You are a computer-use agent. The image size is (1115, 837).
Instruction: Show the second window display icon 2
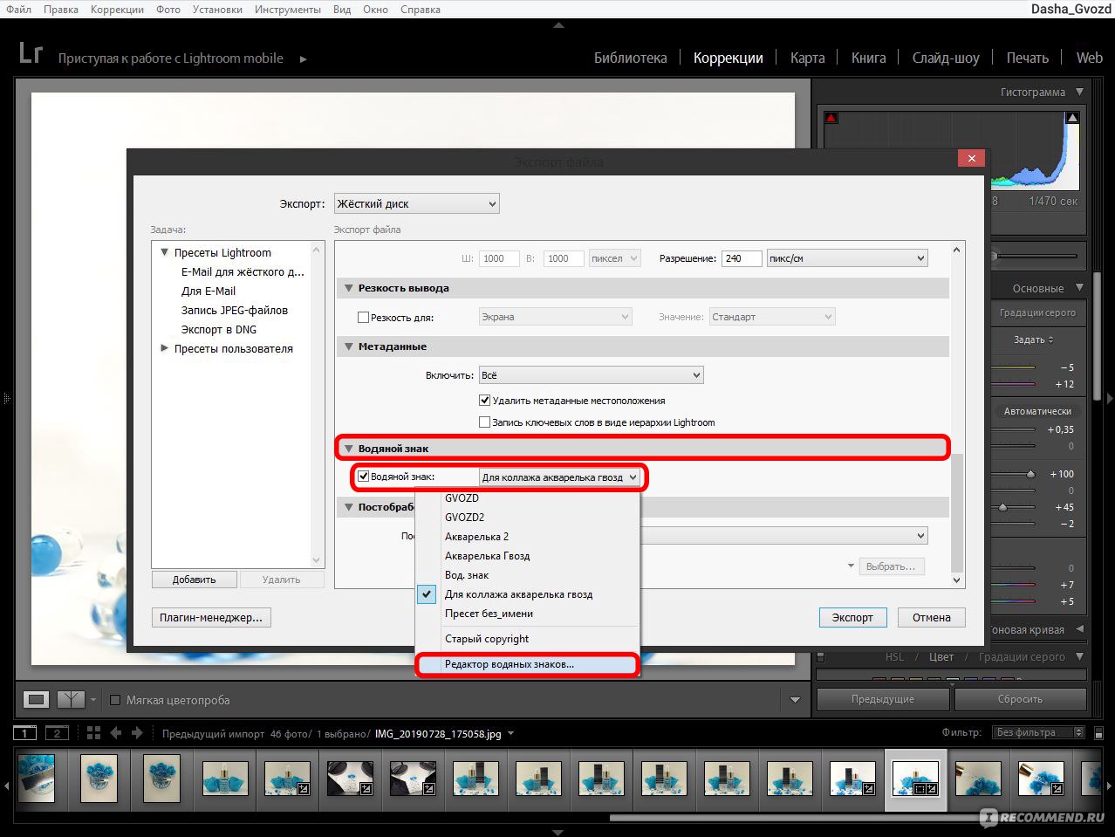pos(57,733)
